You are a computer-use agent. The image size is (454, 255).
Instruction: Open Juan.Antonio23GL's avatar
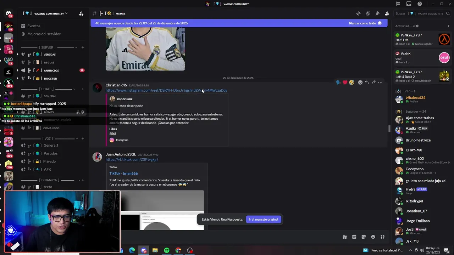click(x=97, y=157)
